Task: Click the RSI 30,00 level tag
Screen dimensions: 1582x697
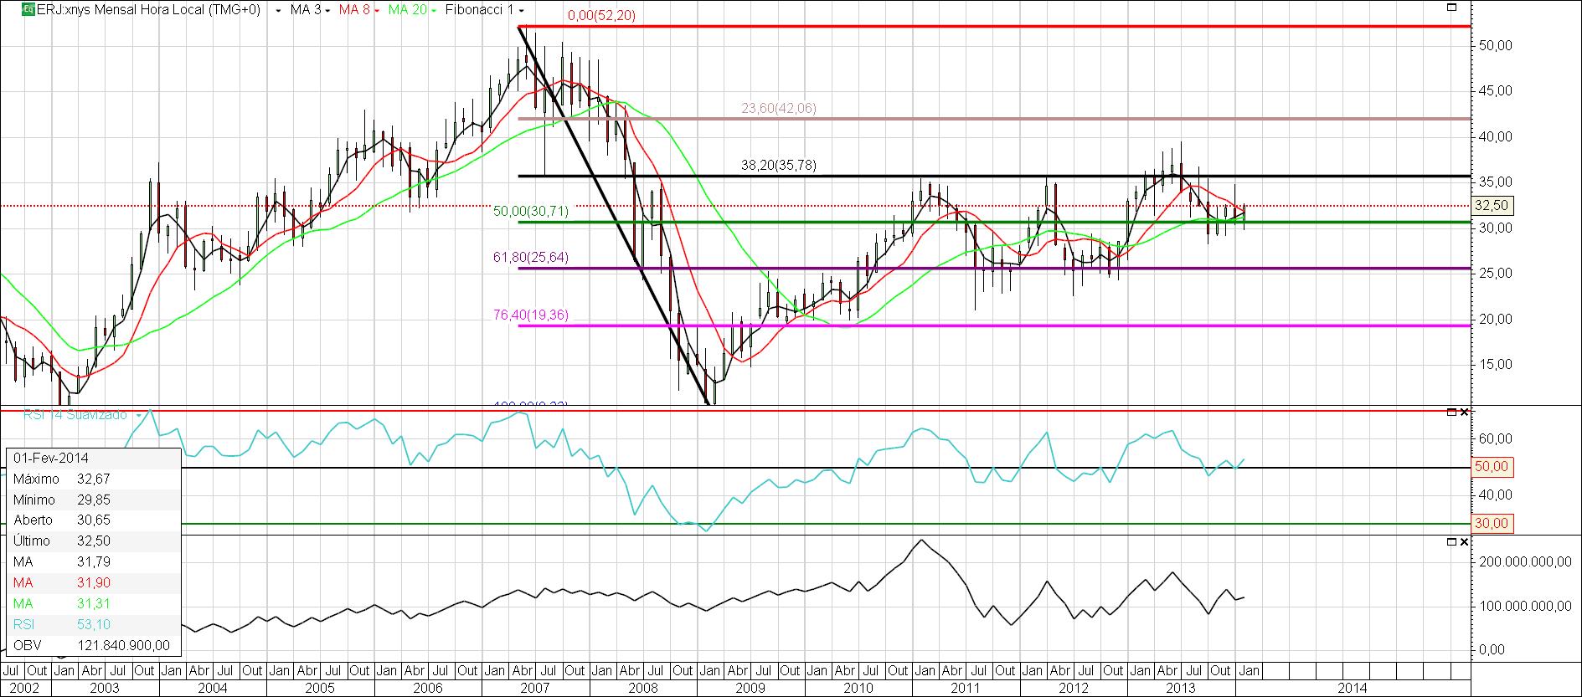Action: [x=1491, y=524]
